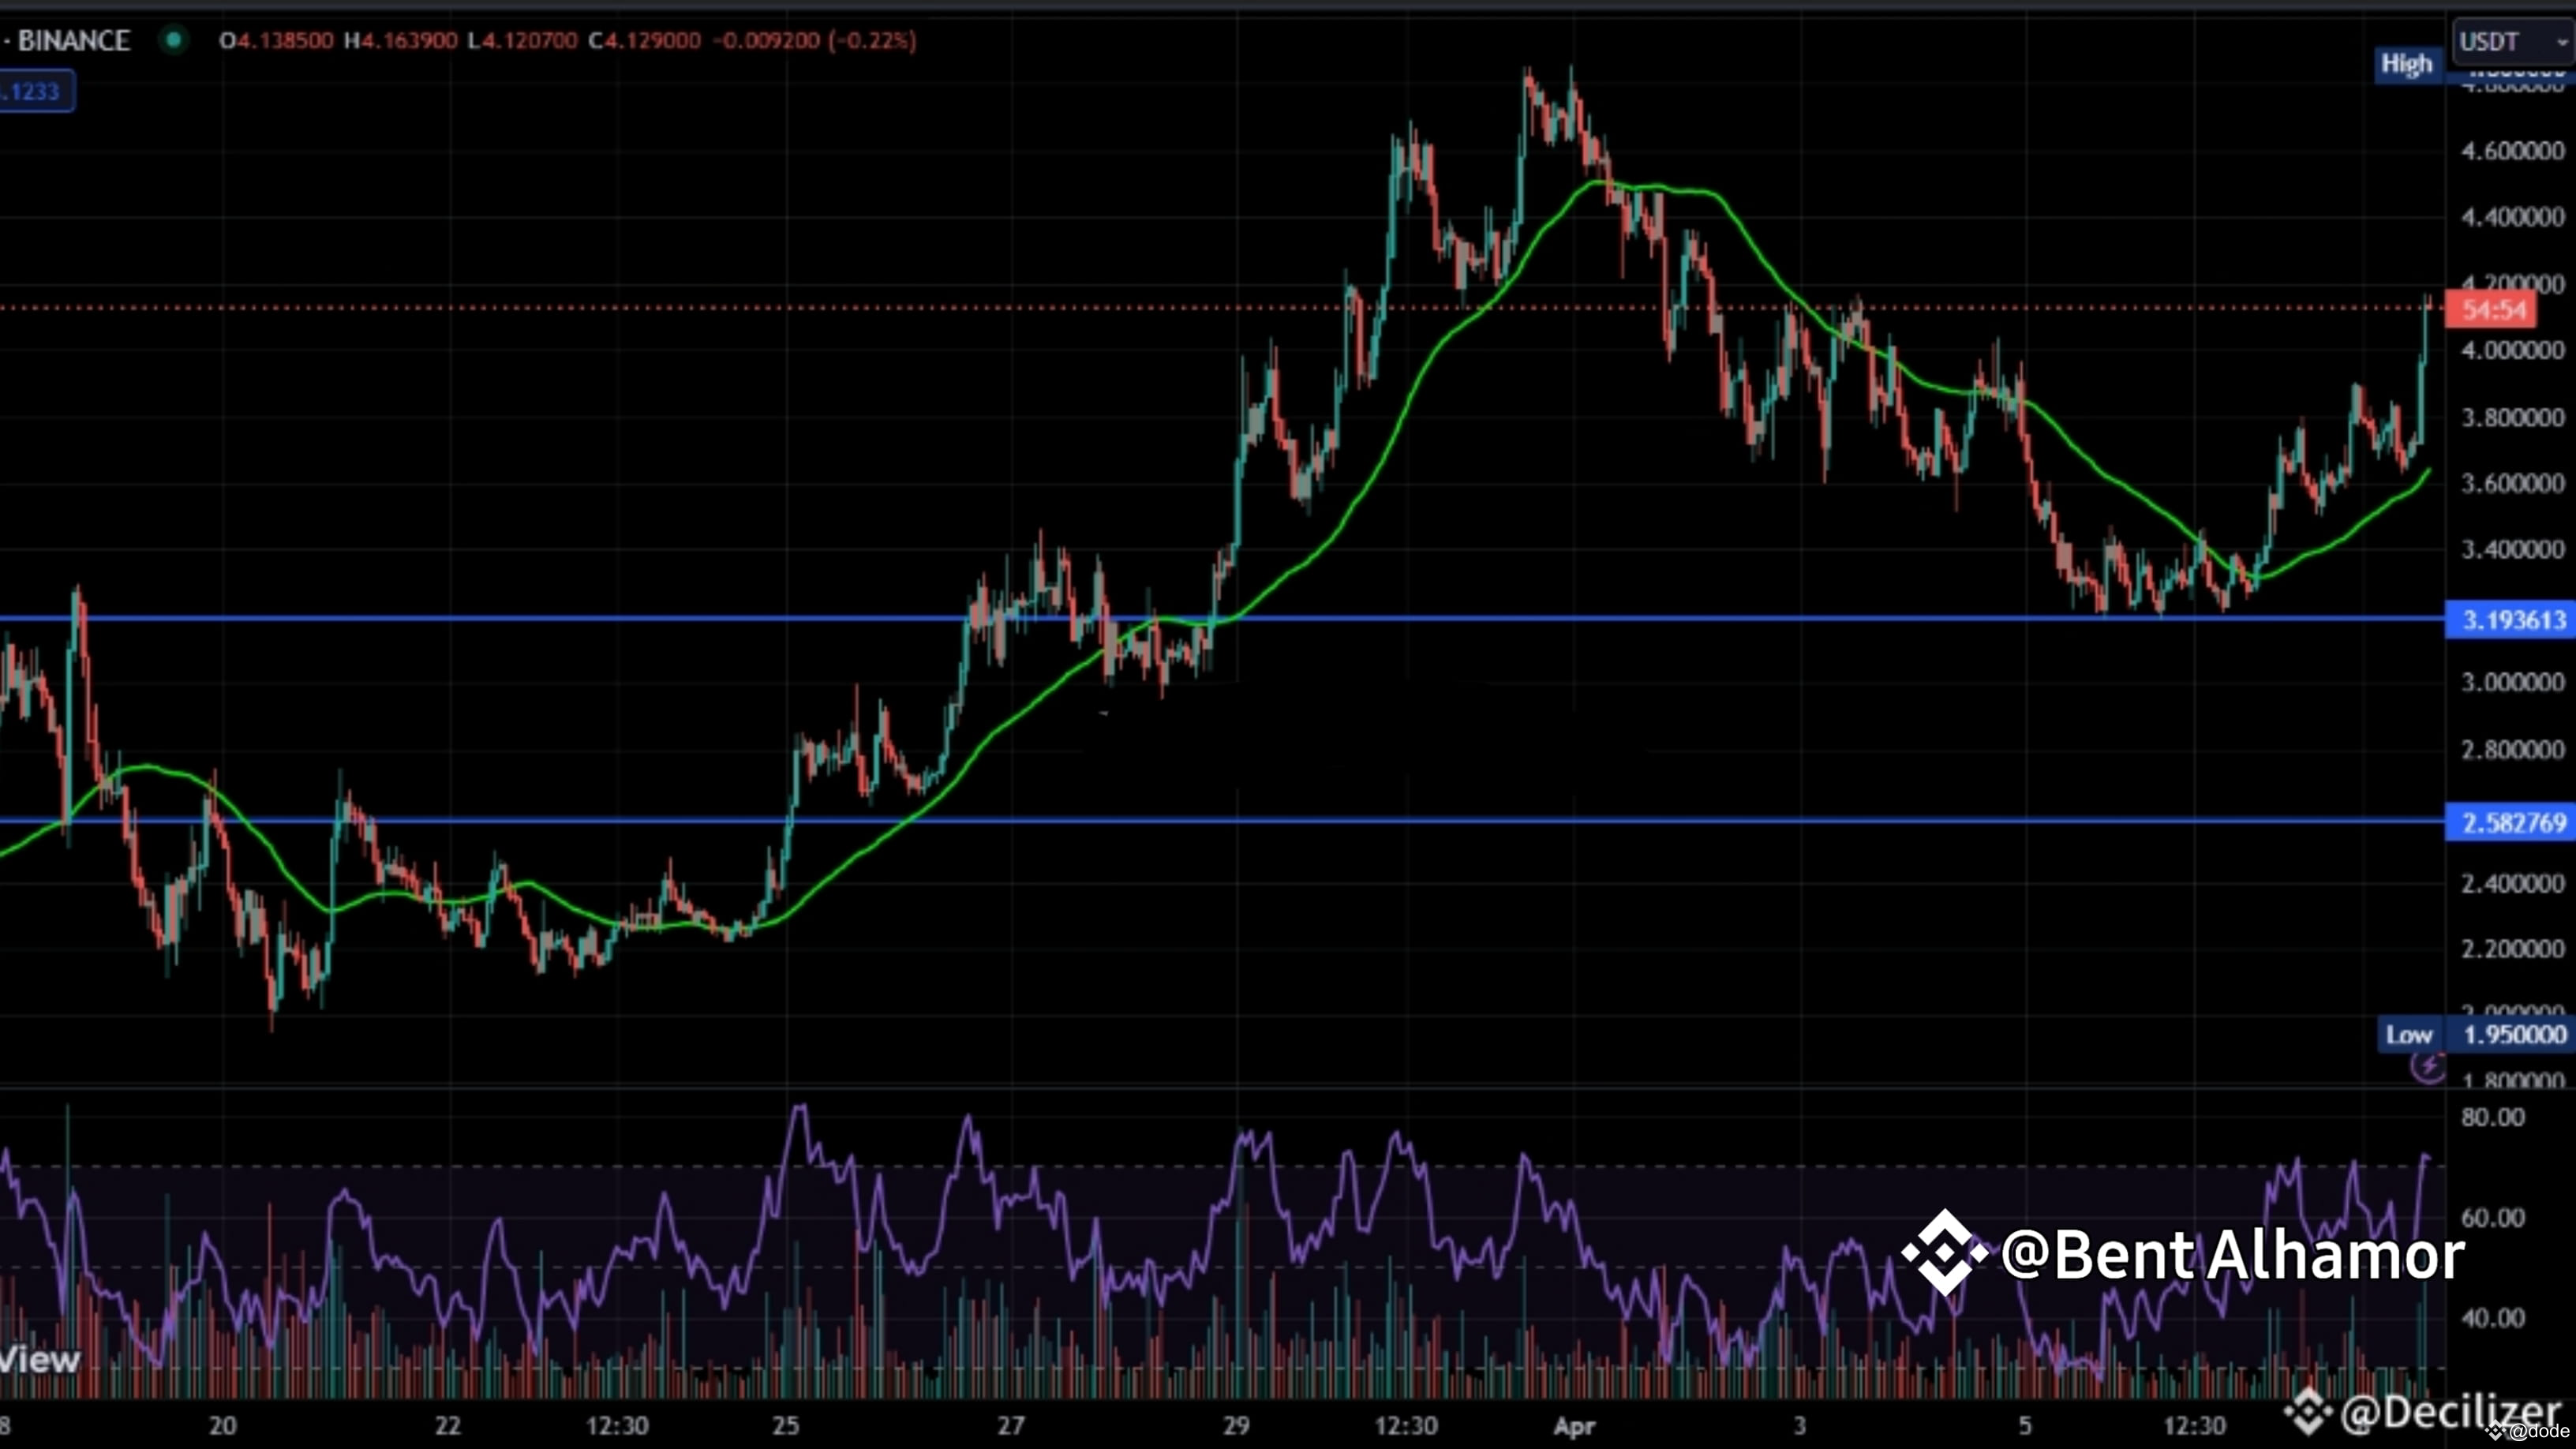Click the change value -0.009200 (-0.22%)
The image size is (2576, 1449).
tap(814, 41)
